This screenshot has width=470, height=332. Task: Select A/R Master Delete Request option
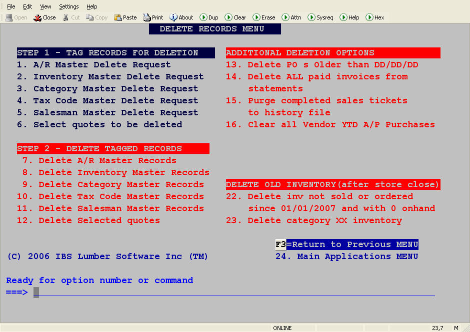pos(94,65)
